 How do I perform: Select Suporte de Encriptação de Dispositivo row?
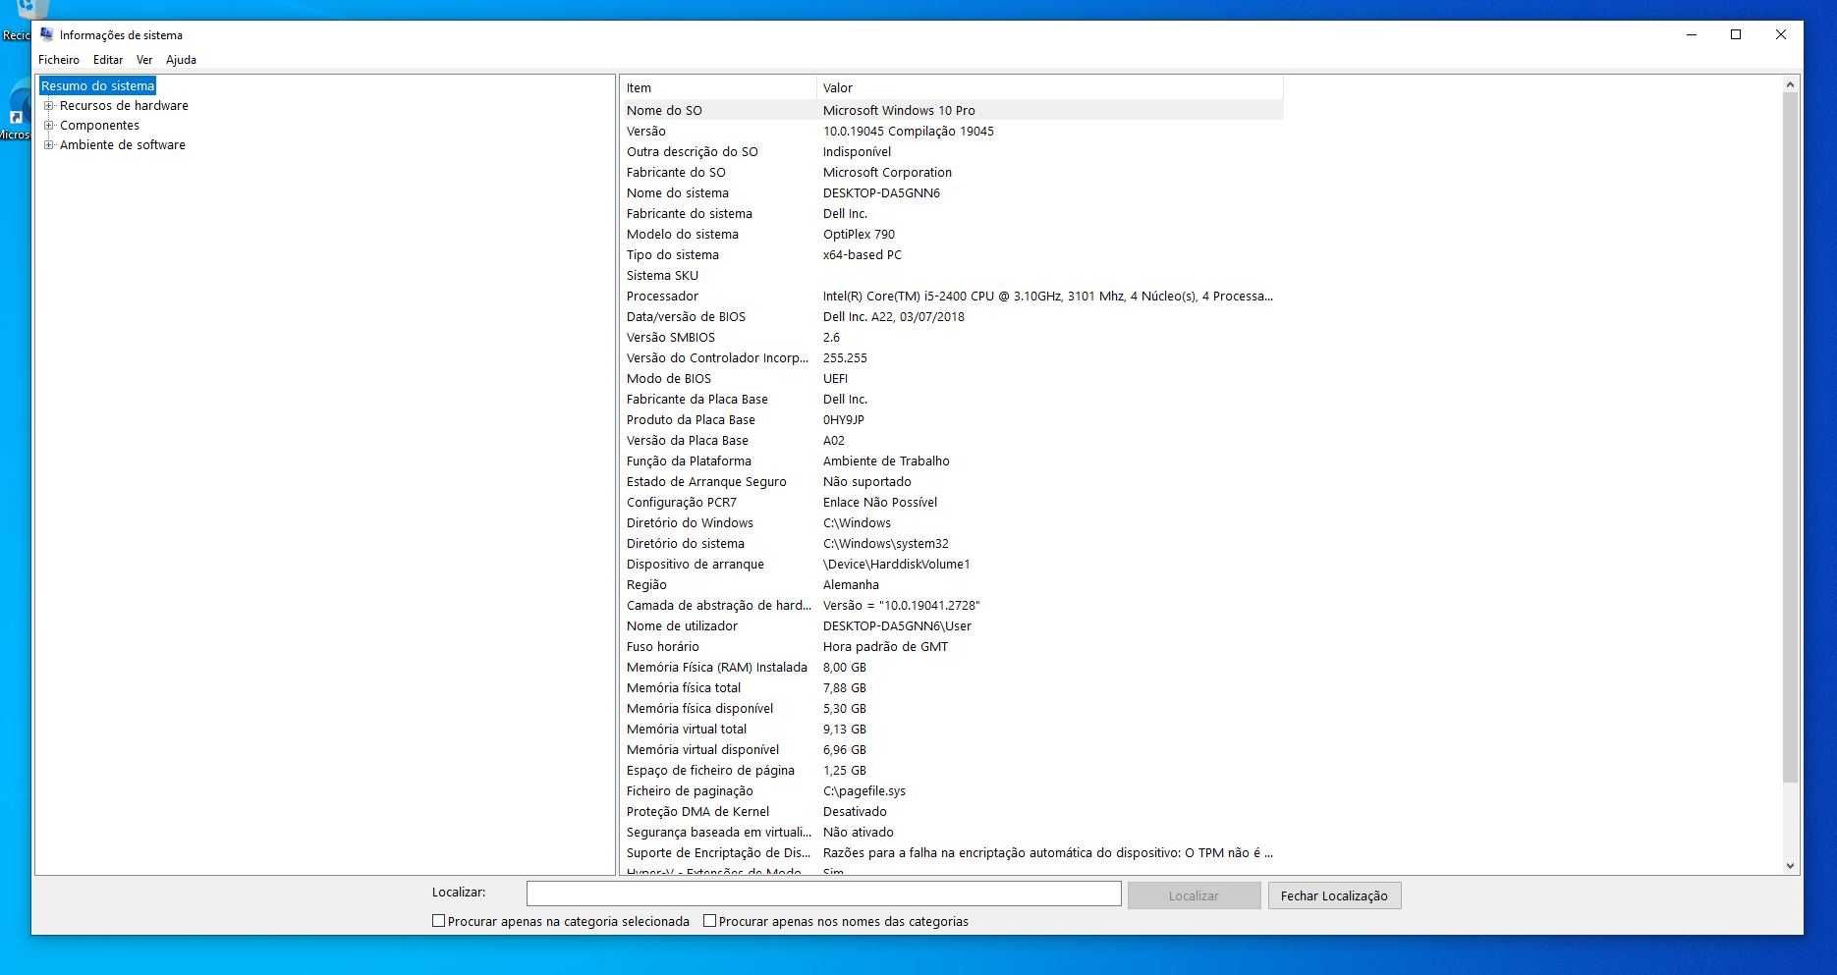click(952, 852)
